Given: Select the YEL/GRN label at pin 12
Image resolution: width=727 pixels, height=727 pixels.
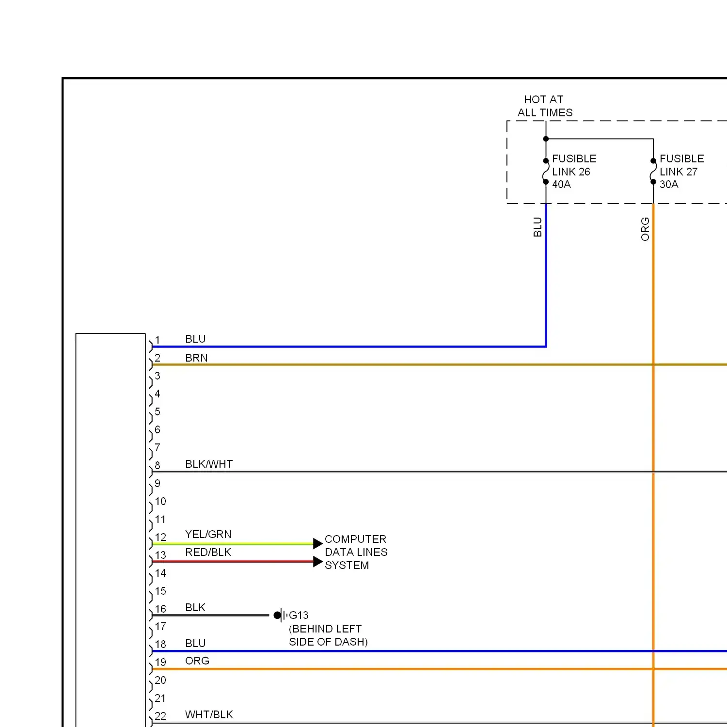Looking at the screenshot, I should point(208,534).
